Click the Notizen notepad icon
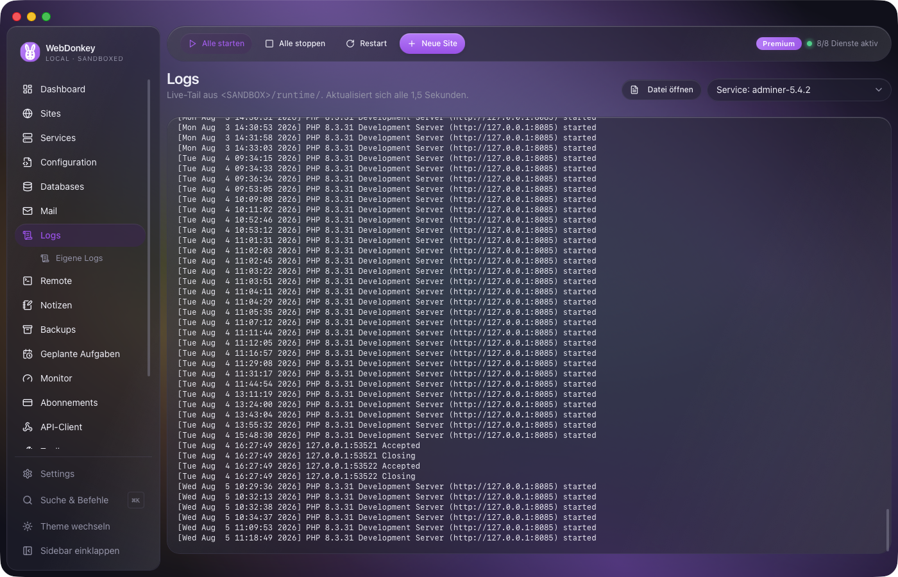Image resolution: width=898 pixels, height=577 pixels. 28,305
